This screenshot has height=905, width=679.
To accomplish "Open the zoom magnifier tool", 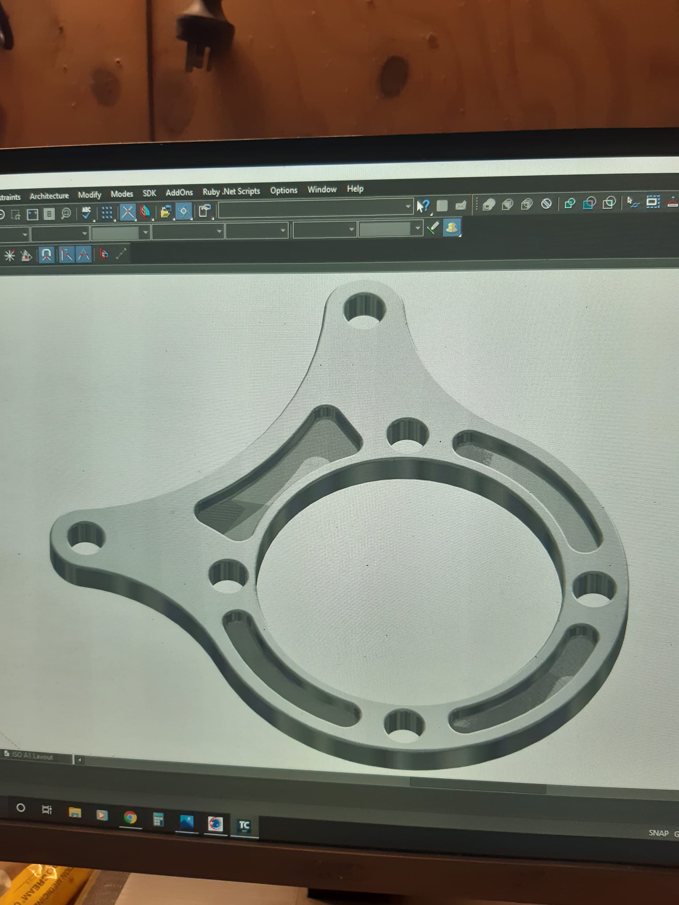I will (x=66, y=214).
